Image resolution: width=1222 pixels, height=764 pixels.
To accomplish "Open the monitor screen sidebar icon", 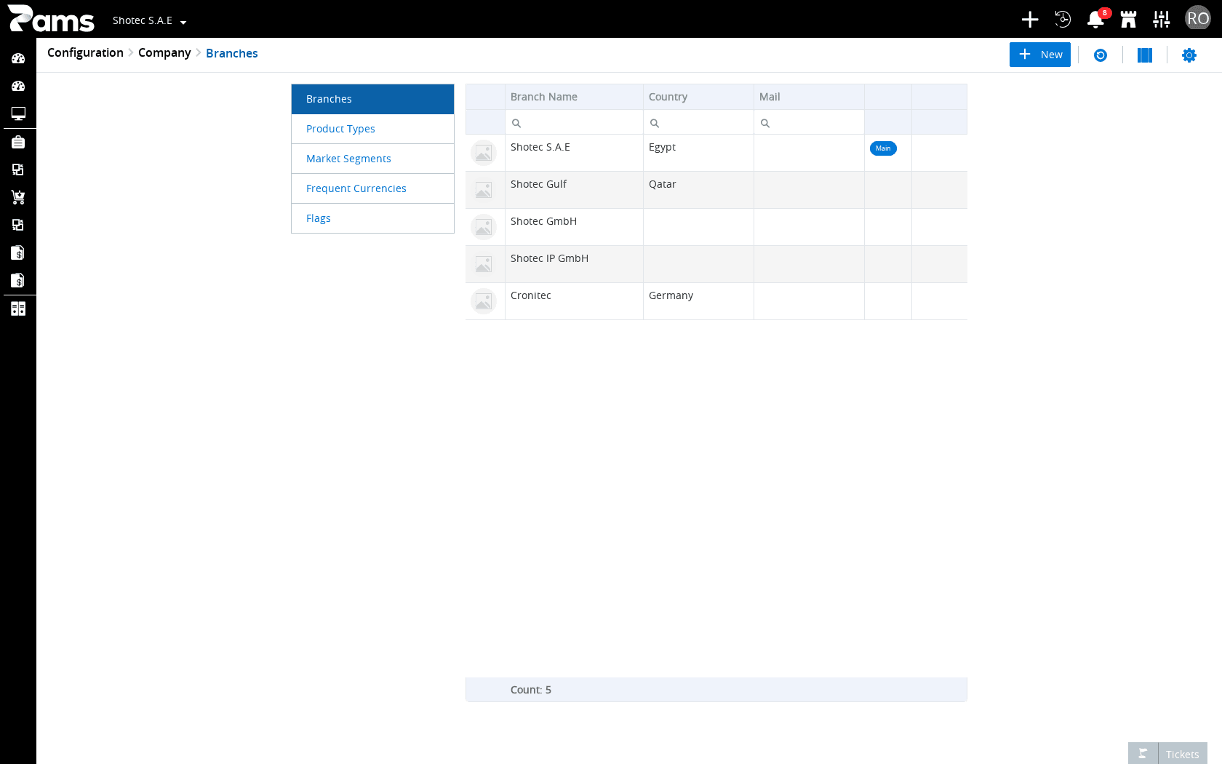I will pos(18,114).
